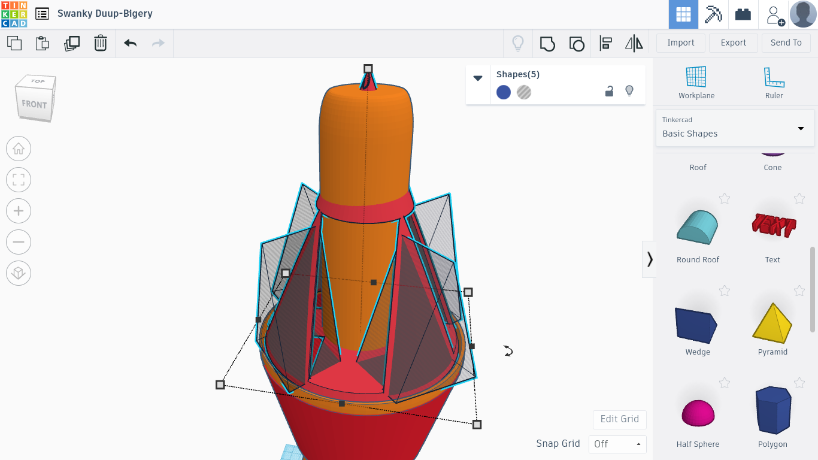Click the rotation handle arrow
The image size is (818, 460).
tap(508, 351)
